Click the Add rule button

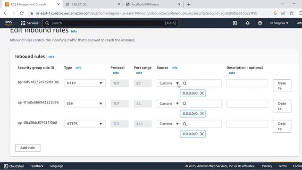(28, 148)
